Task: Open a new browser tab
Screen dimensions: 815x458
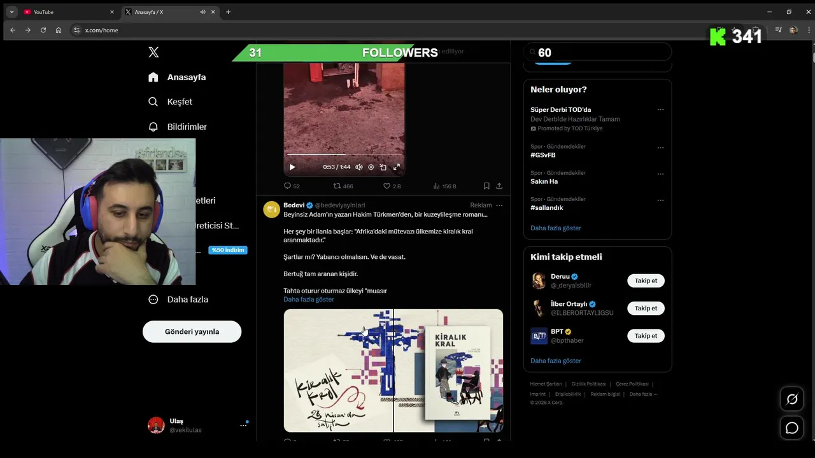Action: click(228, 11)
